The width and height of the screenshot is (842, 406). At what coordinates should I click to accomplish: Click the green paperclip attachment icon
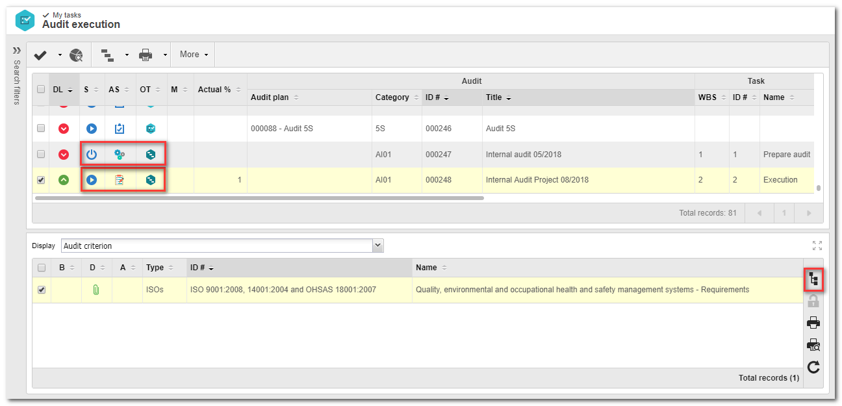(95, 290)
